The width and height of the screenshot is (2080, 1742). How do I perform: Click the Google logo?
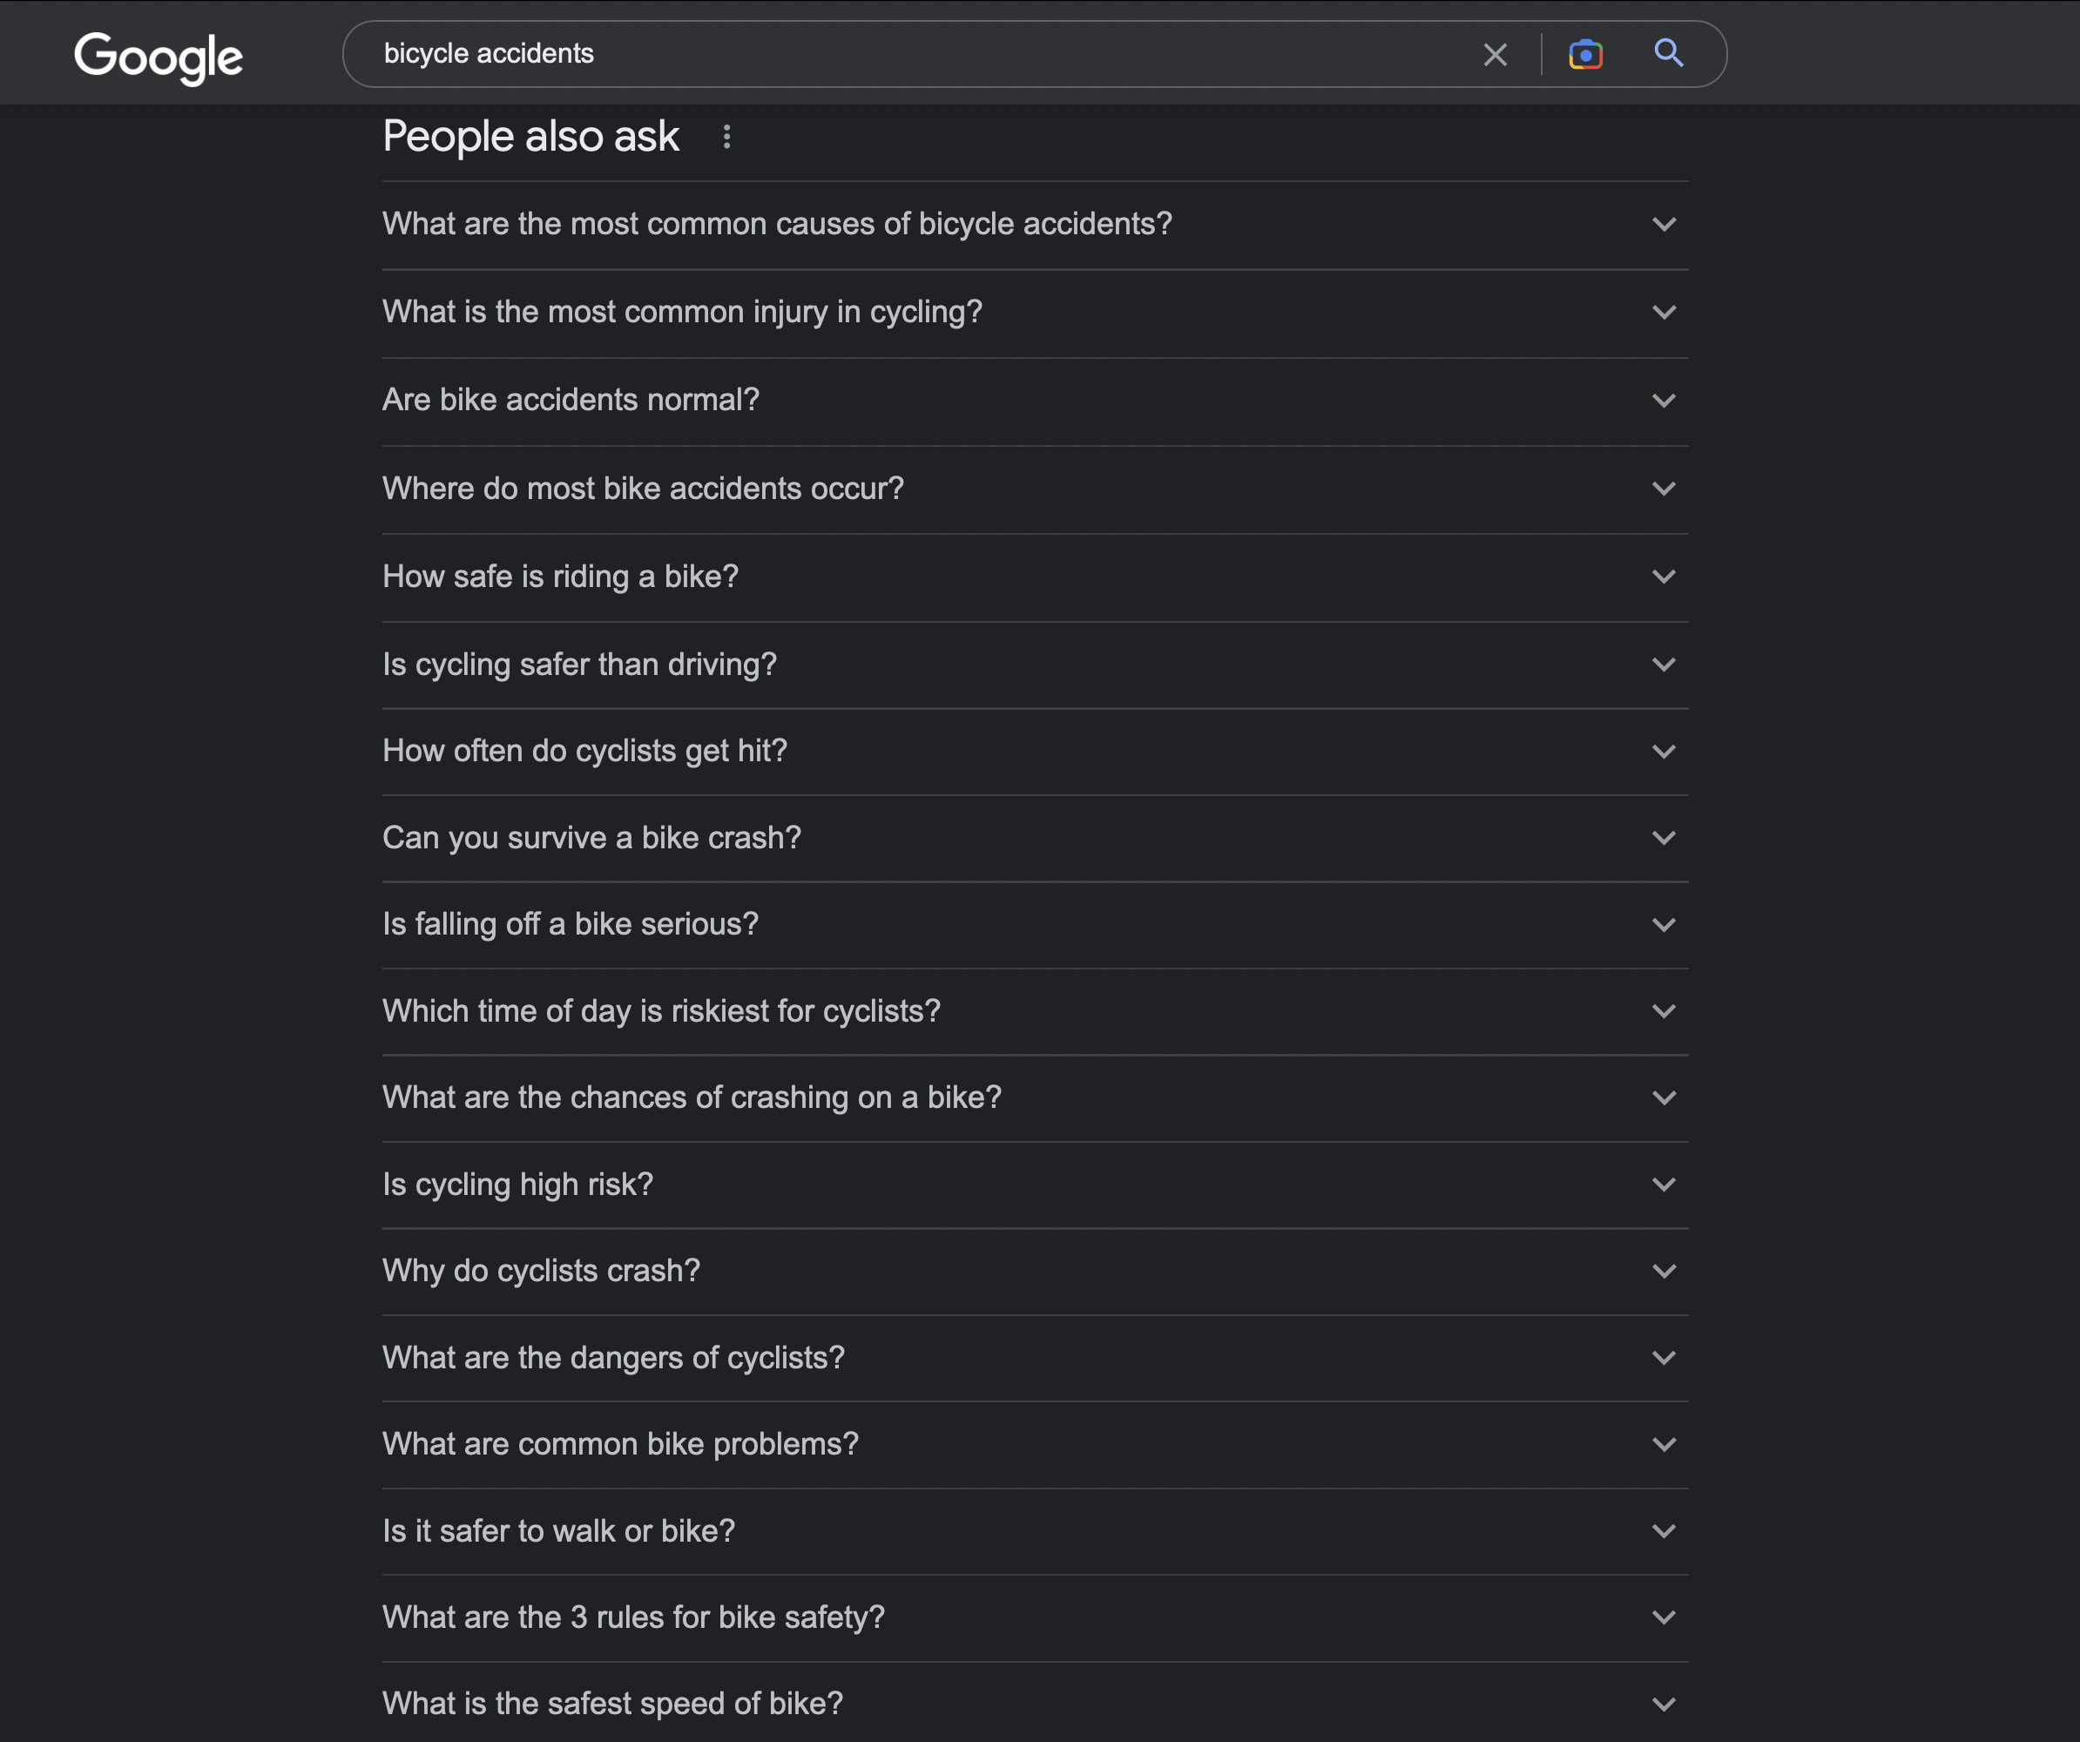(159, 57)
